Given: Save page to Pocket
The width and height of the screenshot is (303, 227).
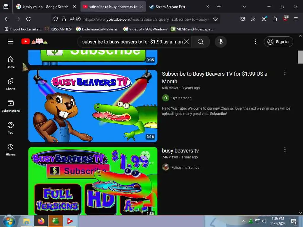Looking at the screenshot, I should (243, 19).
